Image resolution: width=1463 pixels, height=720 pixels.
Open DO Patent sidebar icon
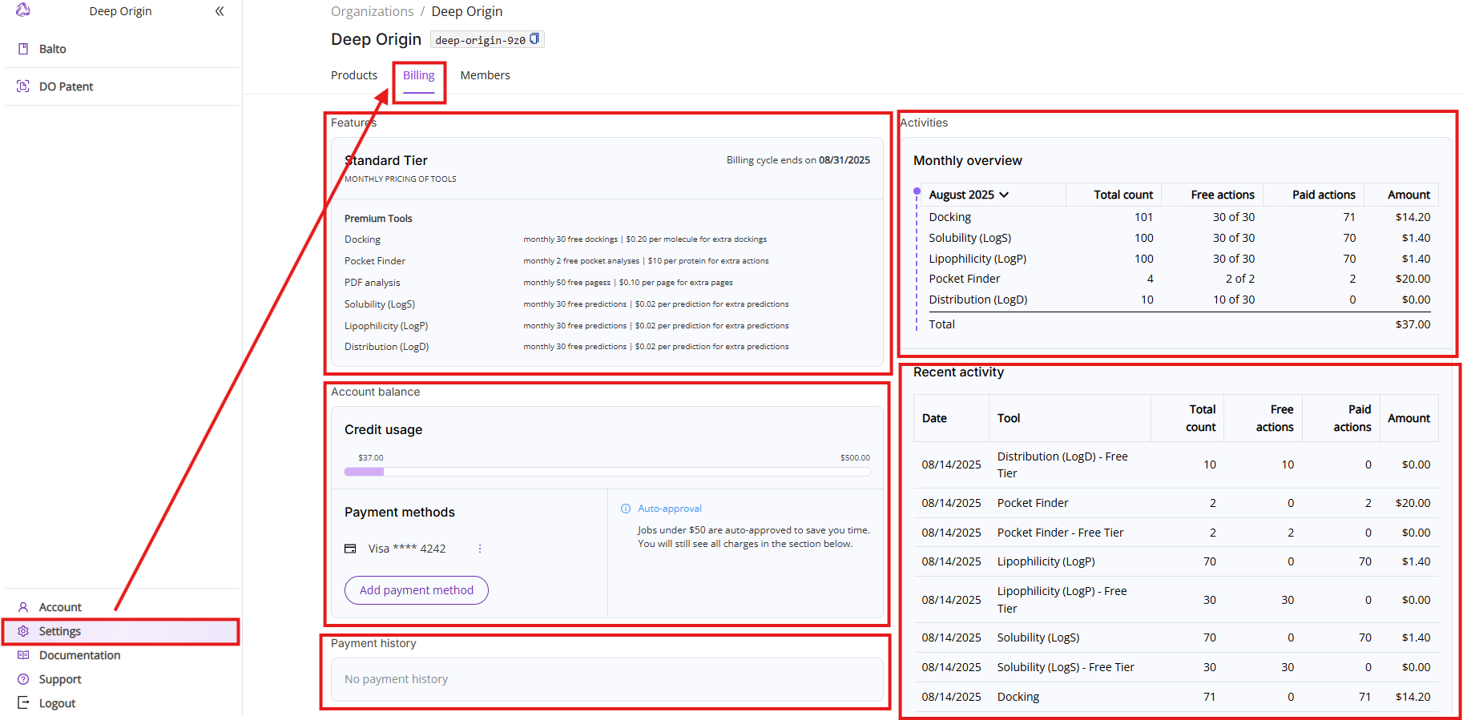[x=23, y=86]
